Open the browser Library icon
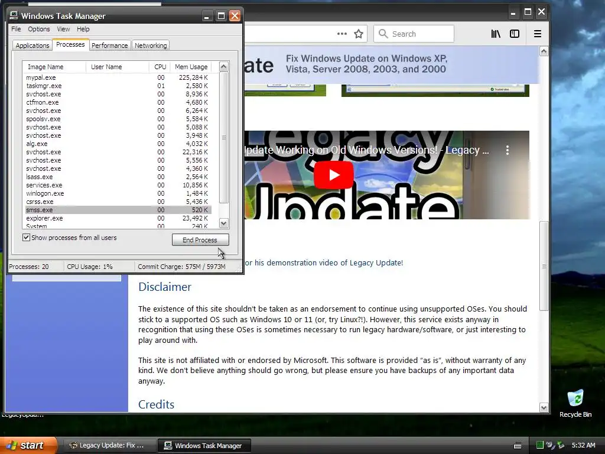 click(x=496, y=34)
